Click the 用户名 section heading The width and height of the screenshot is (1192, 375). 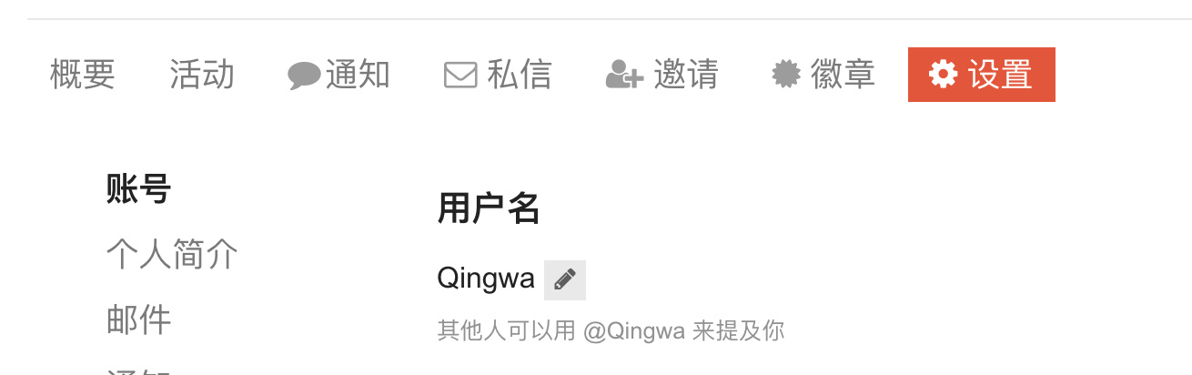(x=489, y=208)
